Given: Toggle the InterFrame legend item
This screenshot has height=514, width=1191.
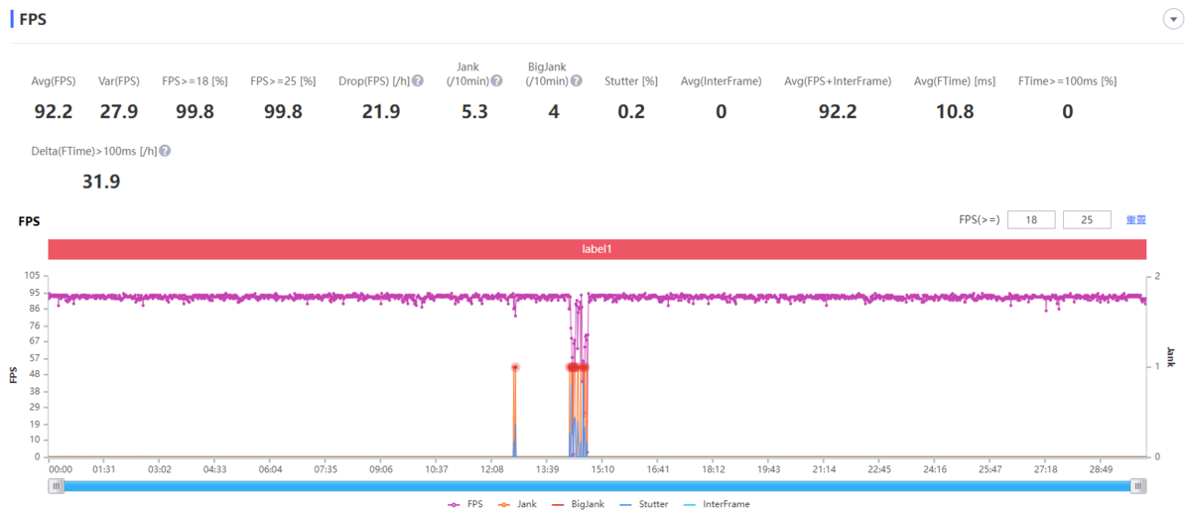Looking at the screenshot, I should (720, 504).
